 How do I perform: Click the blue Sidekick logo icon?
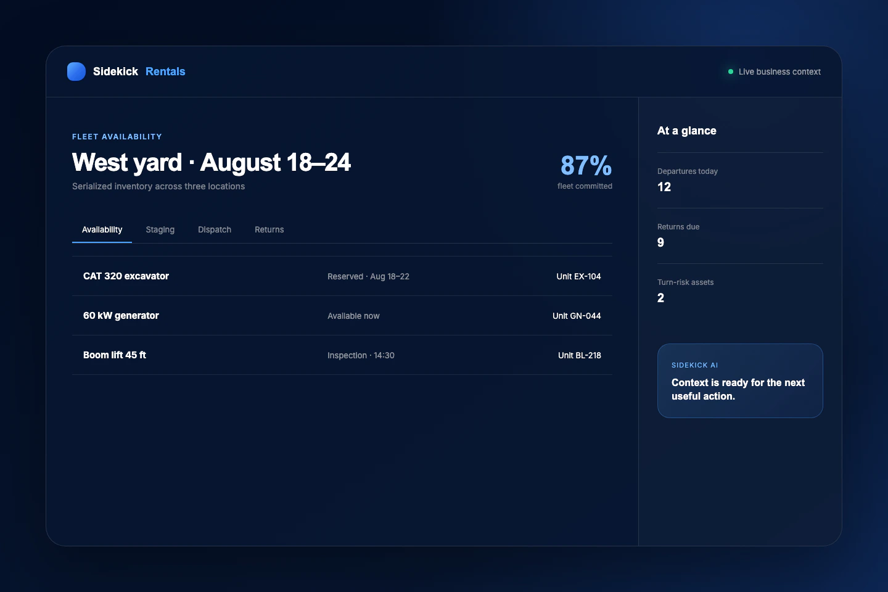click(x=76, y=72)
